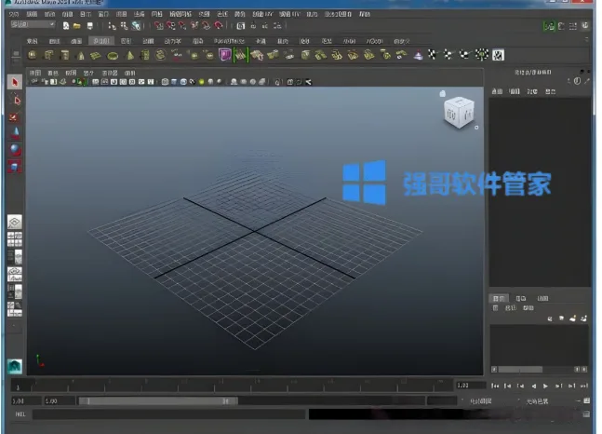
Task: Open first tab in channel box header
Action: pyautogui.click(x=497, y=91)
